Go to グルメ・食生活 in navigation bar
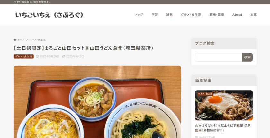Screen dimensions: 270x138 point(191,15)
